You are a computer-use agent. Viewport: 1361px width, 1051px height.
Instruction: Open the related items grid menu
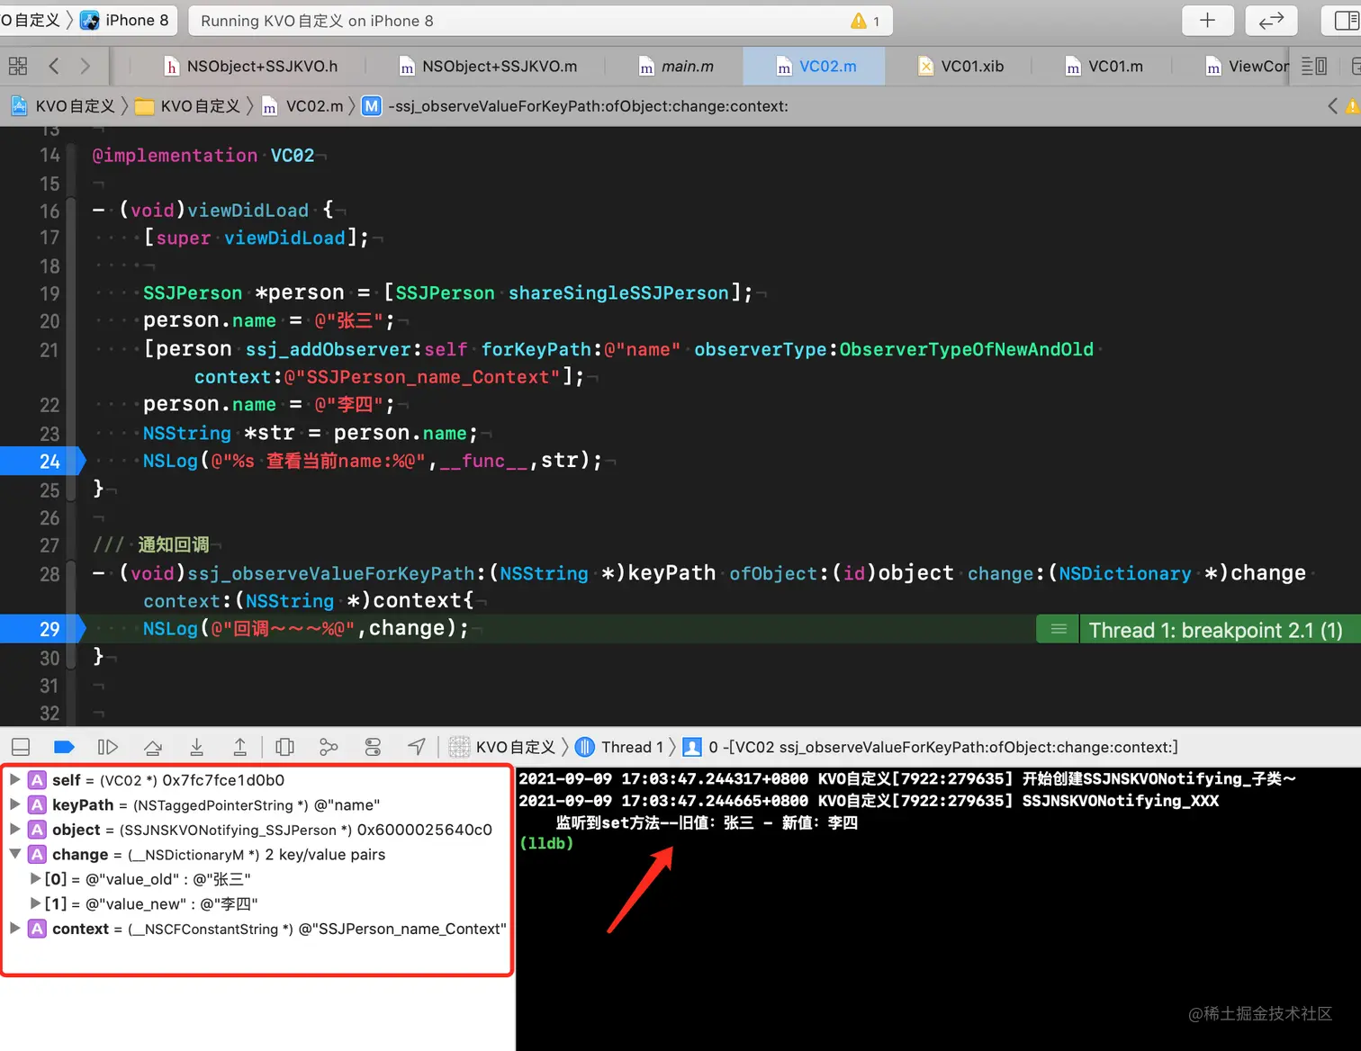click(x=18, y=66)
